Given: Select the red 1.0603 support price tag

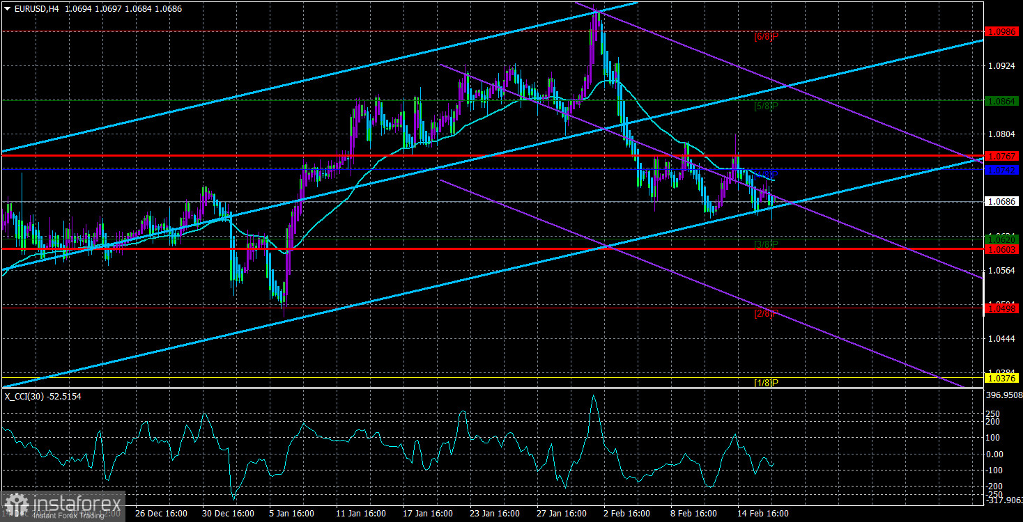Looking at the screenshot, I should [1003, 251].
